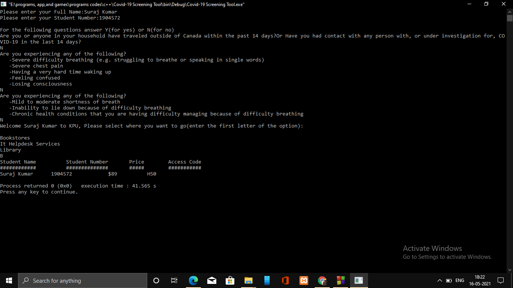Launch the Microsoft Store
513x288 pixels.
[229, 280]
